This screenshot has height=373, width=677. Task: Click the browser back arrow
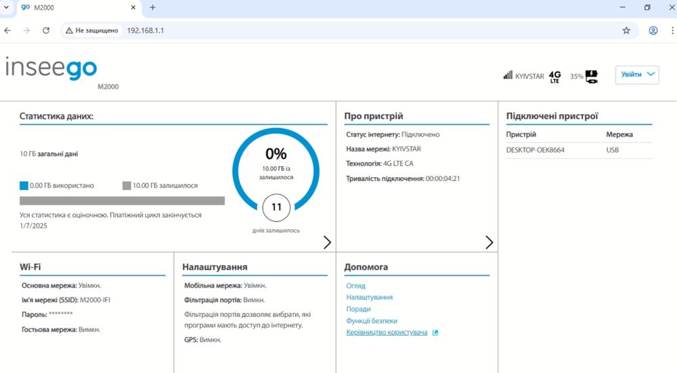pyautogui.click(x=7, y=30)
